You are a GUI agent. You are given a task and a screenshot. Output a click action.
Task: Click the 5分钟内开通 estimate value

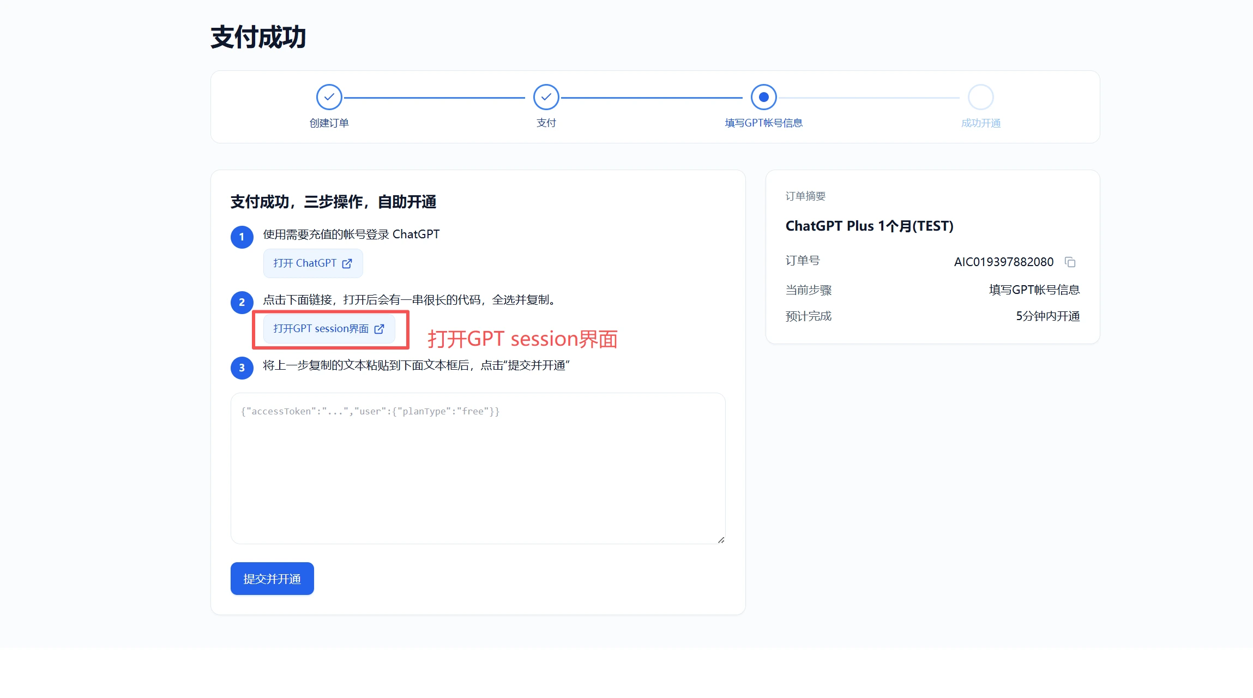1047,316
